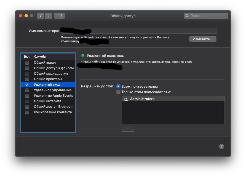Image resolution: width=246 pixels, height=177 pixels.
Task: Tick the Общий медиадоступ checkbox
Action: click(x=27, y=74)
